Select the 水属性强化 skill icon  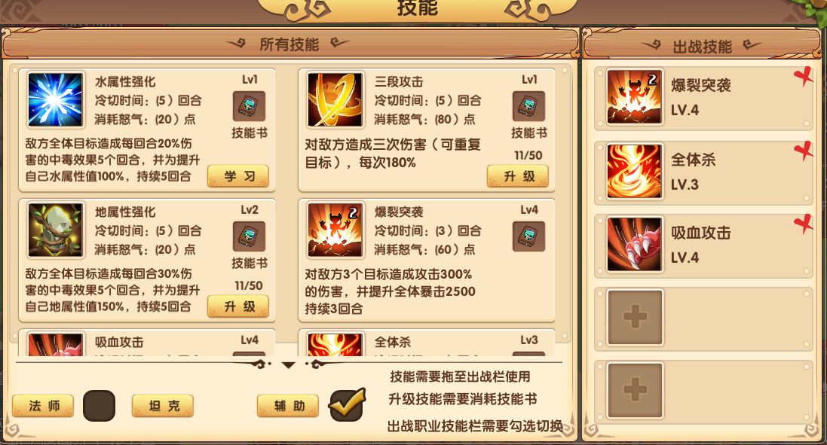point(55,100)
